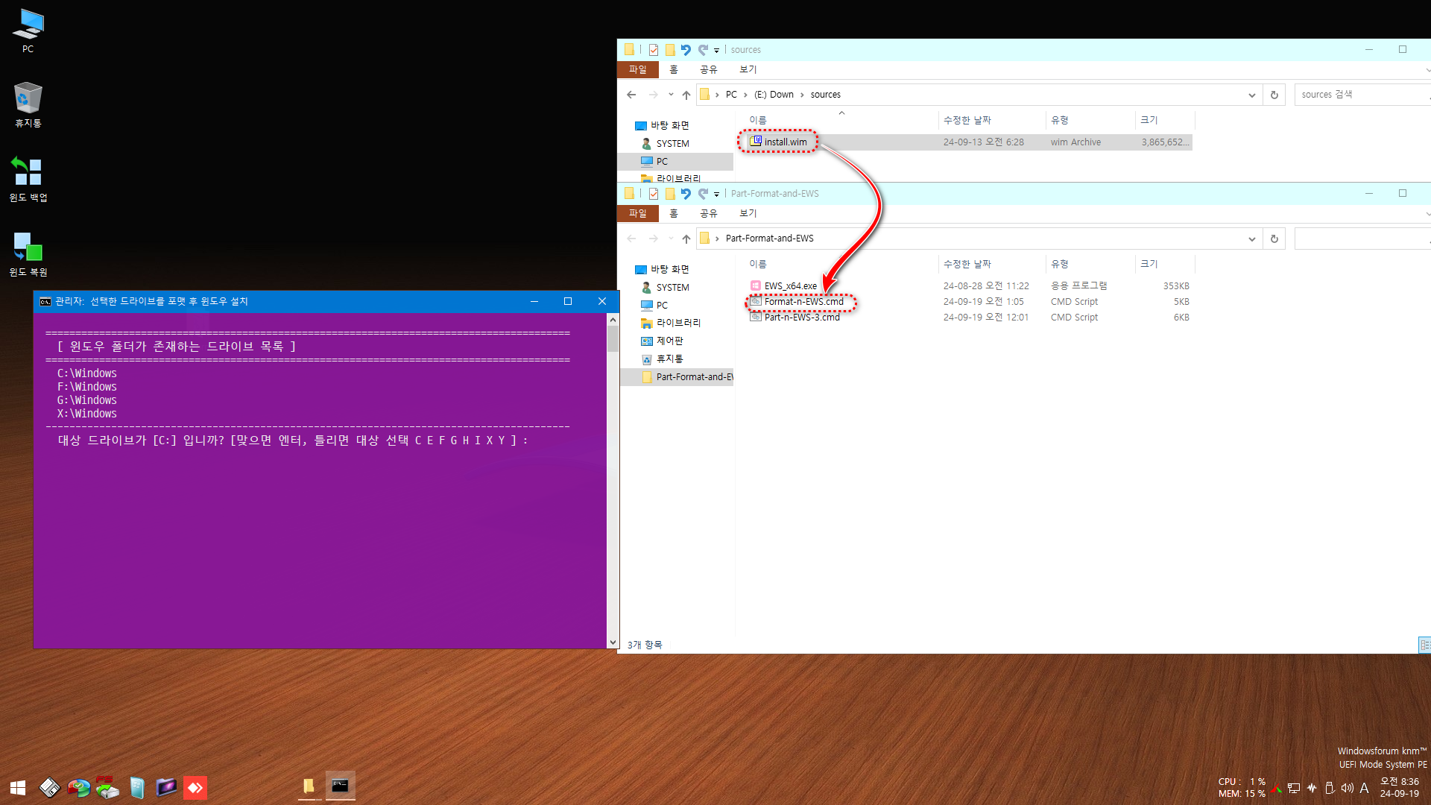Open the red AnyDesk icon in taskbar
The width and height of the screenshot is (1431, 805).
click(x=195, y=788)
